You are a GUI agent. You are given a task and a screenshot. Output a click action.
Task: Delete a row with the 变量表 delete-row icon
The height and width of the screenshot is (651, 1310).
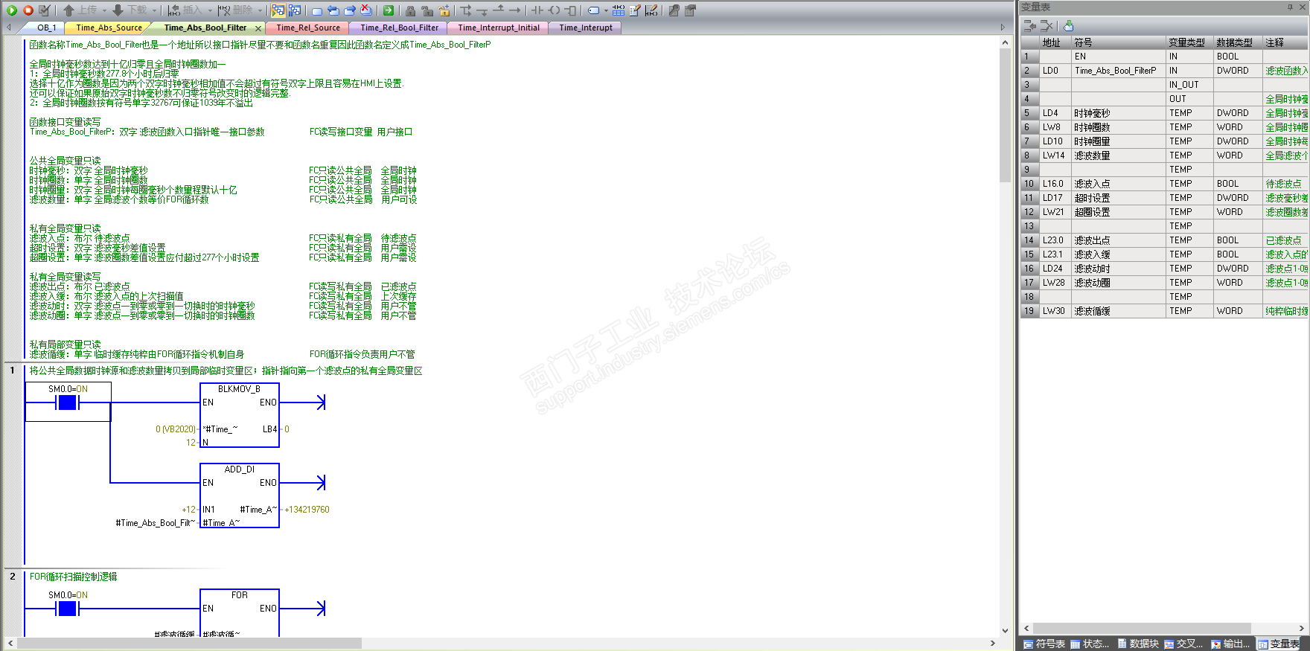tap(1047, 26)
